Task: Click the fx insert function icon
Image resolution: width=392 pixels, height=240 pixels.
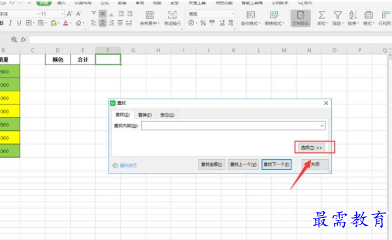Action: tap(24, 39)
